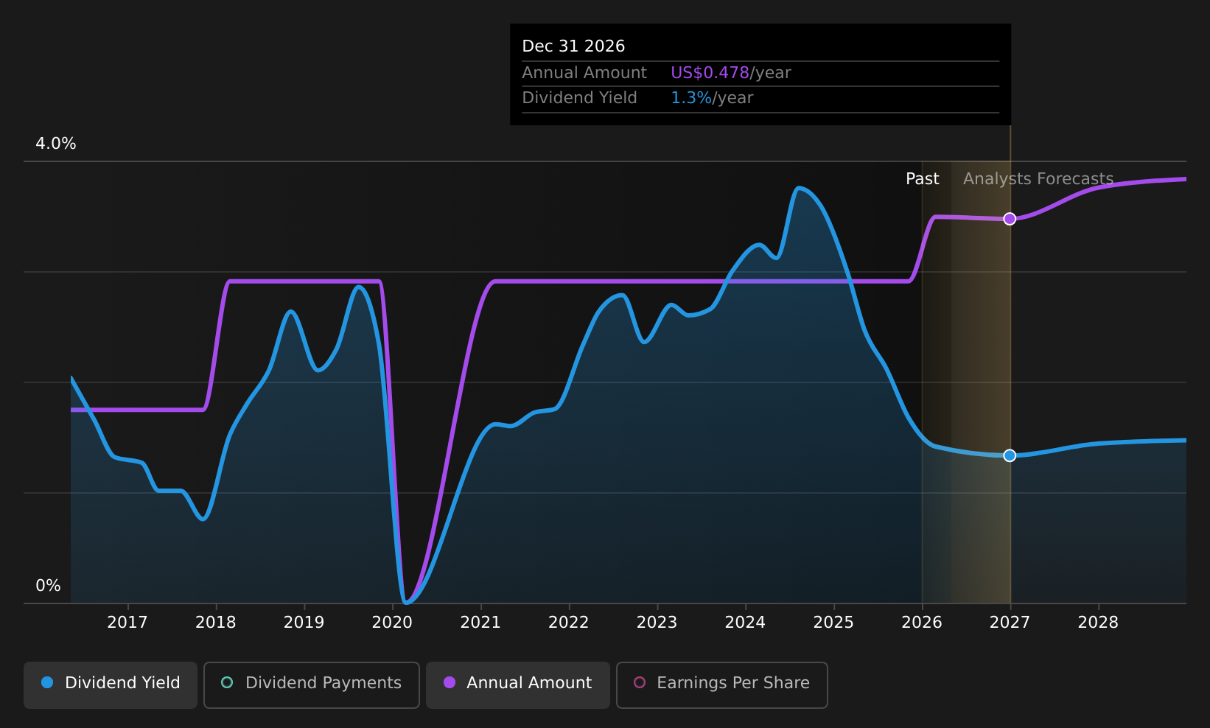Click the 1.3%/year tooltip value
The image size is (1210, 728).
712,98
